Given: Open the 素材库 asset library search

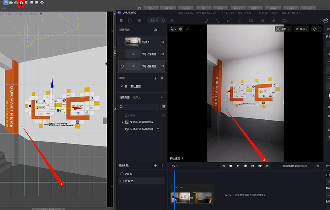Looking at the screenshot, I should pyautogui.click(x=157, y=21).
